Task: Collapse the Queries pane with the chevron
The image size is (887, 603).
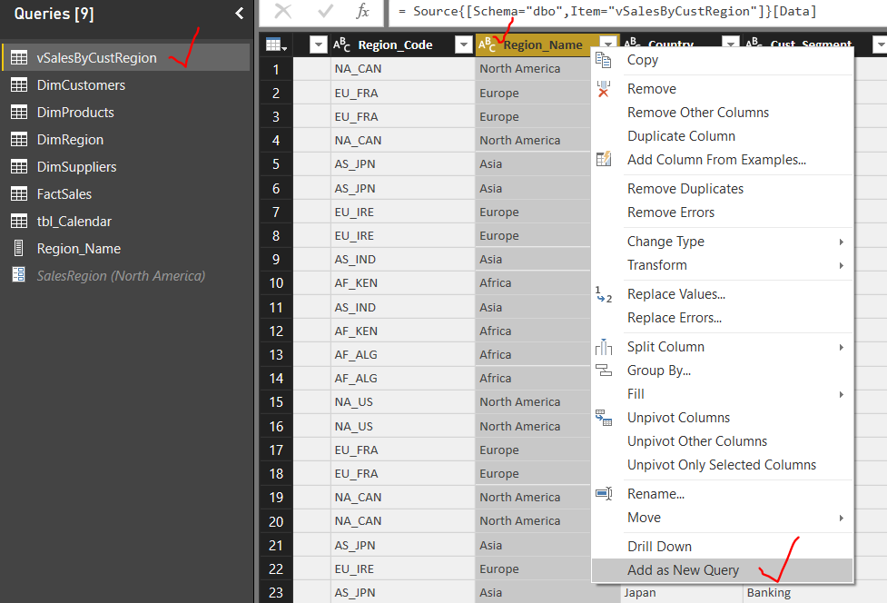Action: (x=239, y=14)
